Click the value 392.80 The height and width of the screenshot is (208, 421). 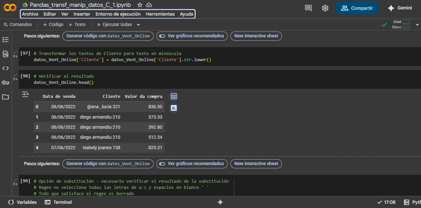click(155, 127)
